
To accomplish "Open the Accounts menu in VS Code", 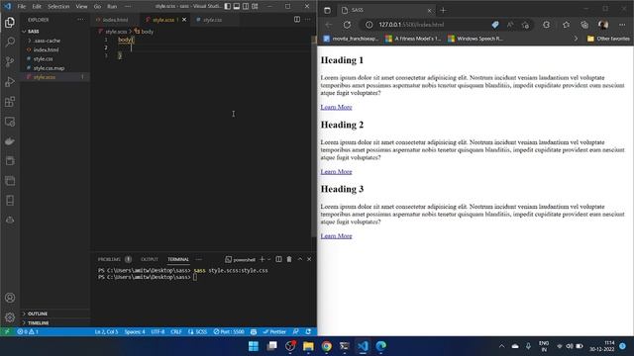I will (x=10, y=298).
